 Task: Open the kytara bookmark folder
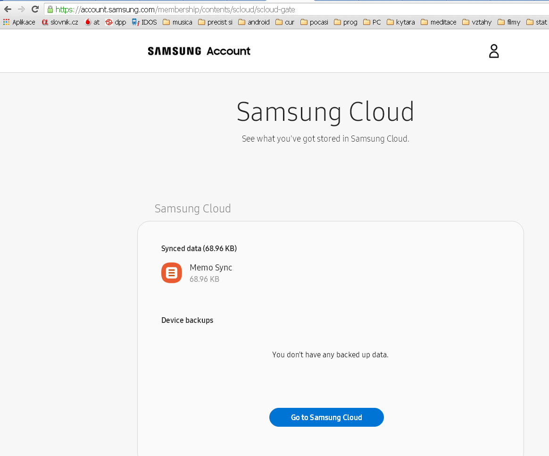pyautogui.click(x=400, y=22)
